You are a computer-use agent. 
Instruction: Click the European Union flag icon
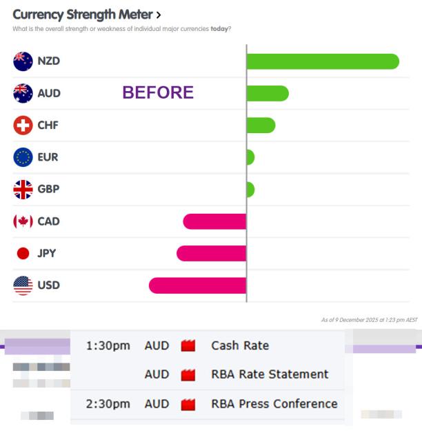23,157
